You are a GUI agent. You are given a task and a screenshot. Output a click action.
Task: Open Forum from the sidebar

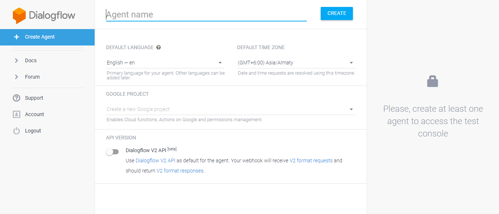[32, 77]
